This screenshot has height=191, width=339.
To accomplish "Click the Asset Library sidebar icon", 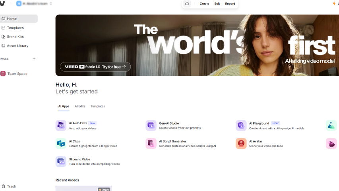I will tap(4, 46).
